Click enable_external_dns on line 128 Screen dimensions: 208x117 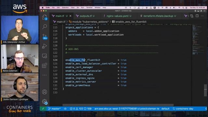(79, 74)
